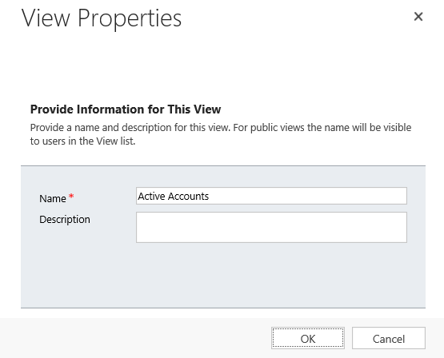This screenshot has height=358, width=444.
Task: Click empty gray panel area below Description box
Action: [x=223, y=275]
